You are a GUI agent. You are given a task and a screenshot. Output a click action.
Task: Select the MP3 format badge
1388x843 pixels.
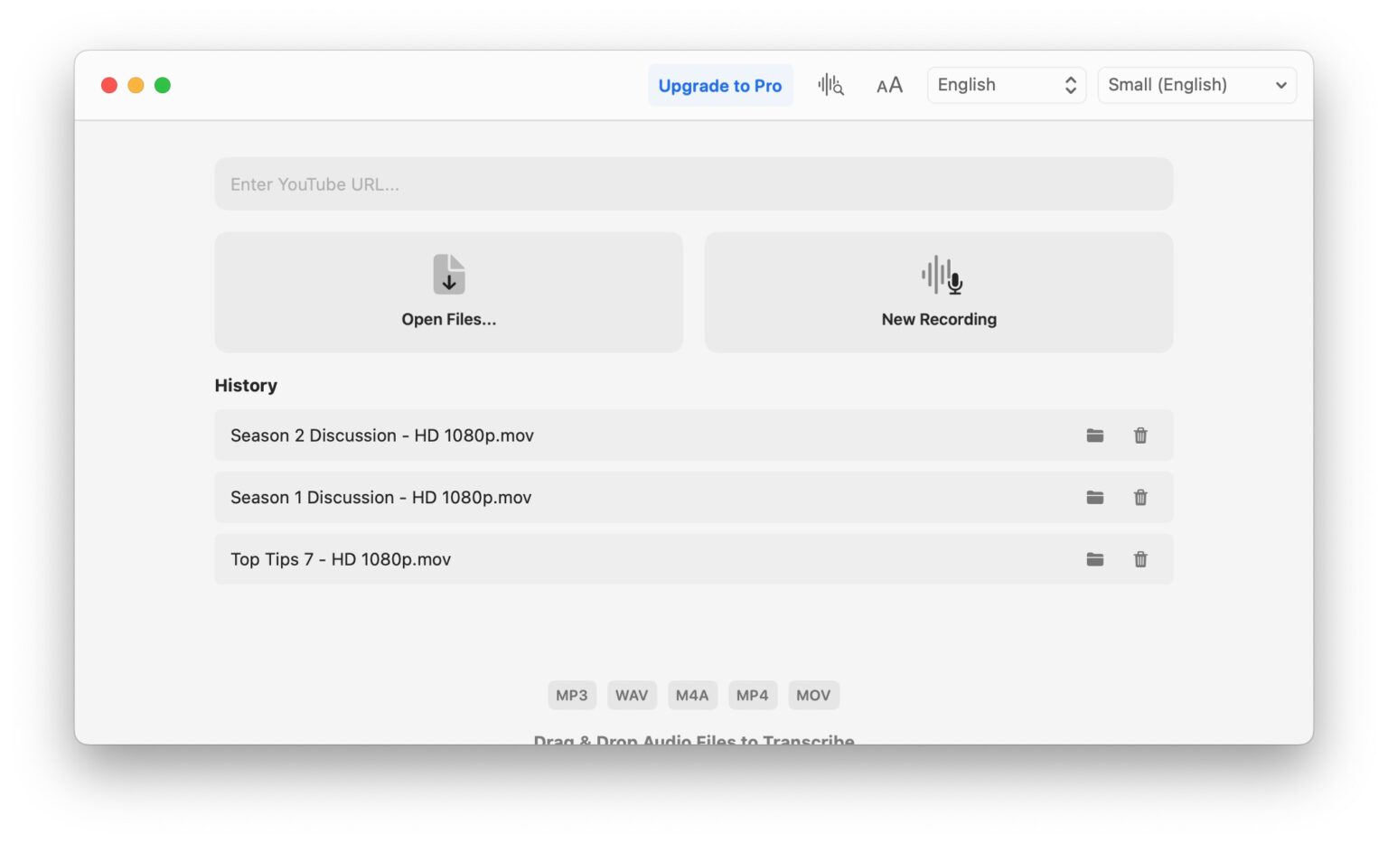572,694
